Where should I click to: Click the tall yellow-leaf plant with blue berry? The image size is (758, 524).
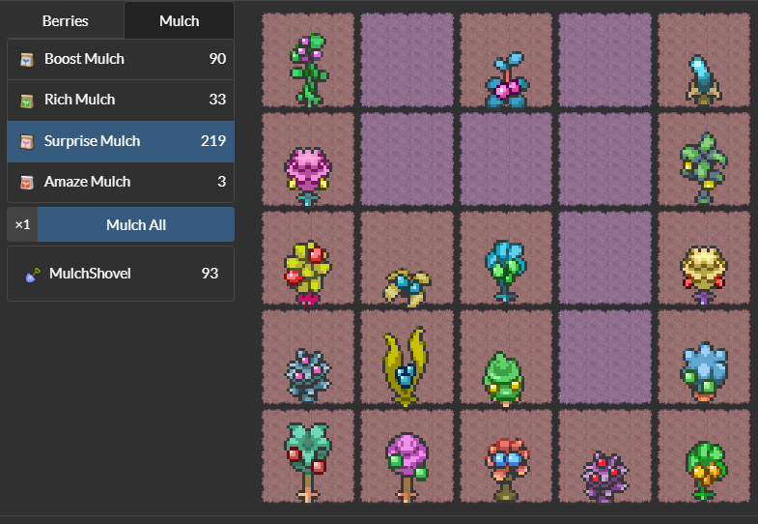click(406, 365)
